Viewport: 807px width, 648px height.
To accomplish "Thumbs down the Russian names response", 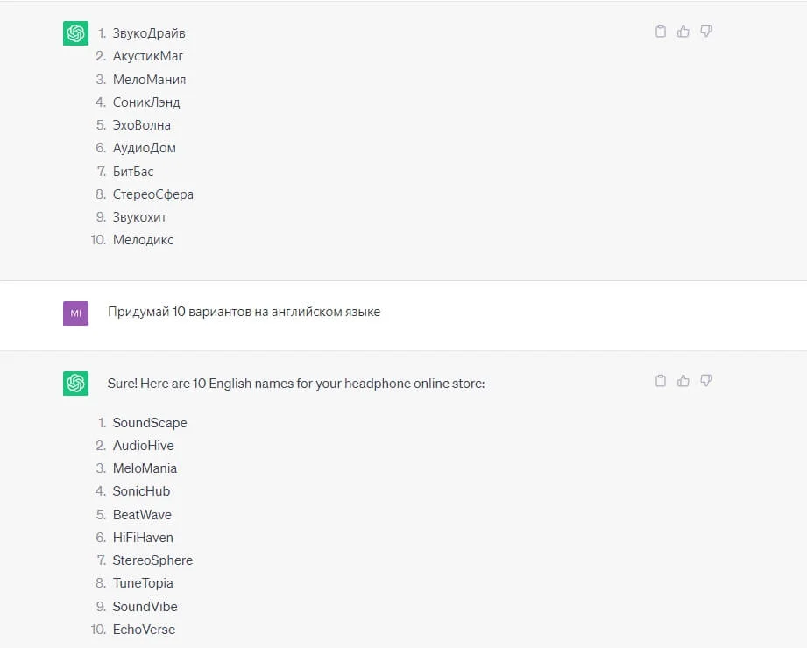I will [706, 32].
